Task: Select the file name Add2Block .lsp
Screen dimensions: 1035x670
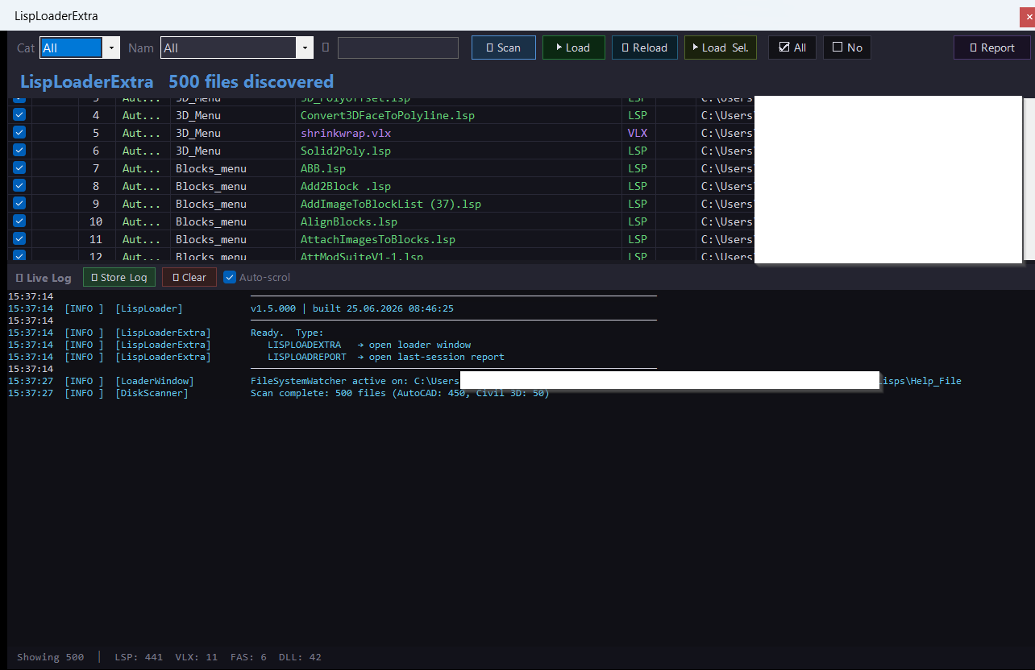Action: [x=346, y=186]
